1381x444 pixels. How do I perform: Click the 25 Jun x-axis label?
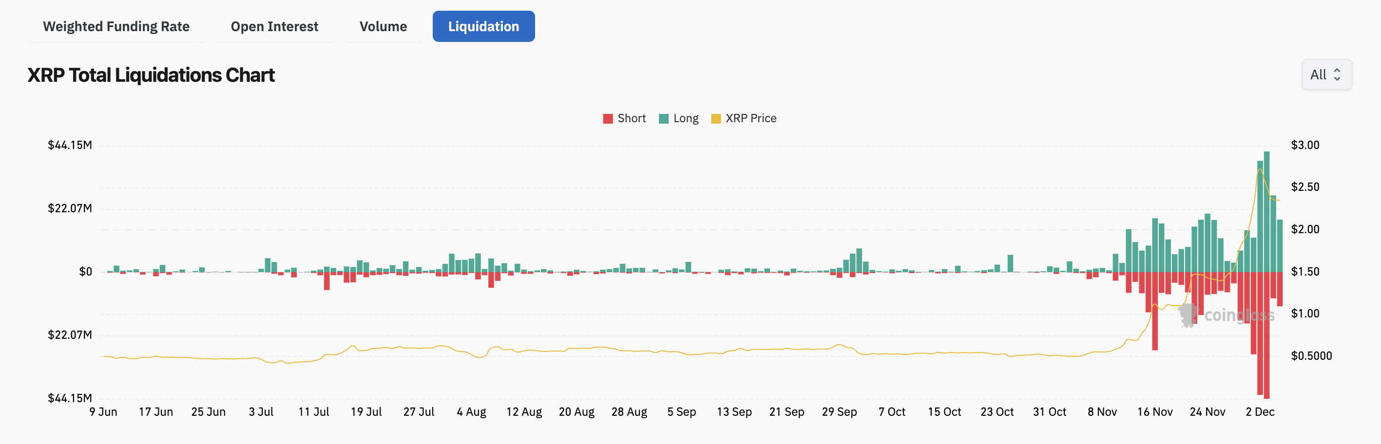(209, 412)
